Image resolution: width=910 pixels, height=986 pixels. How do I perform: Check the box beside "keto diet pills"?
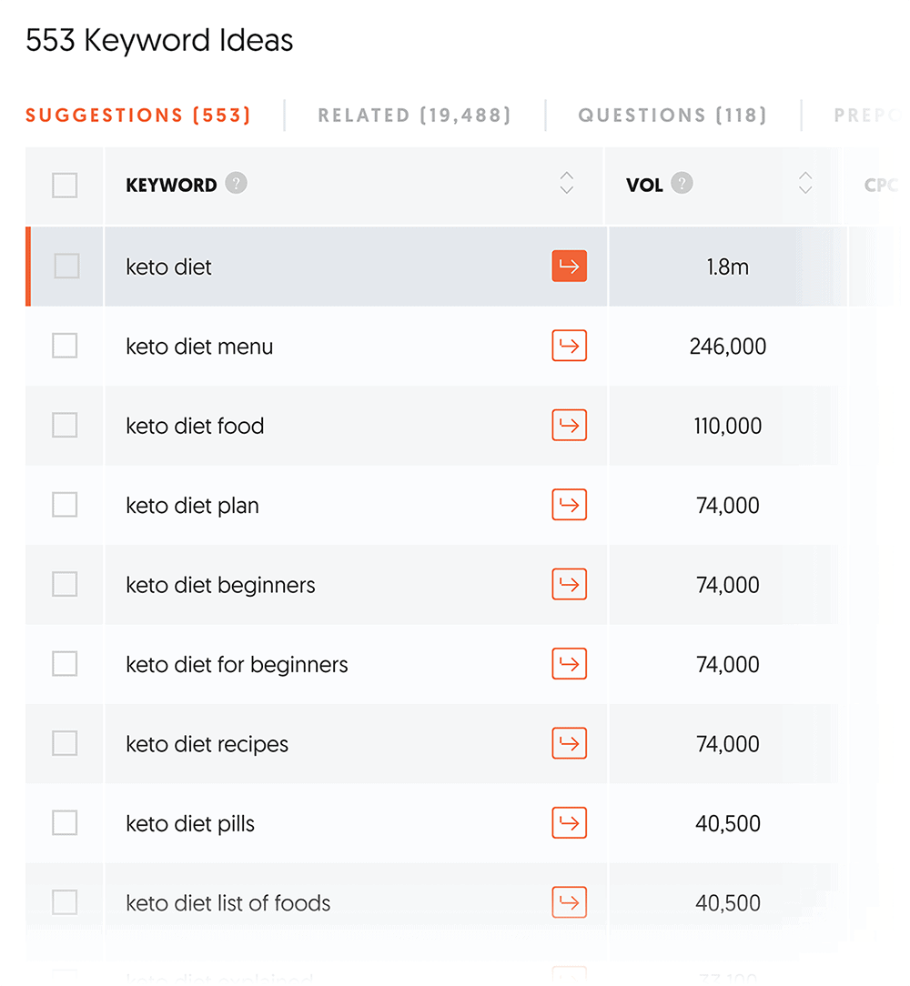pos(64,822)
